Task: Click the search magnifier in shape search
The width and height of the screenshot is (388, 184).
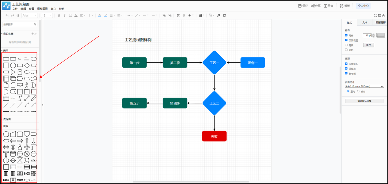Action: click(35, 24)
